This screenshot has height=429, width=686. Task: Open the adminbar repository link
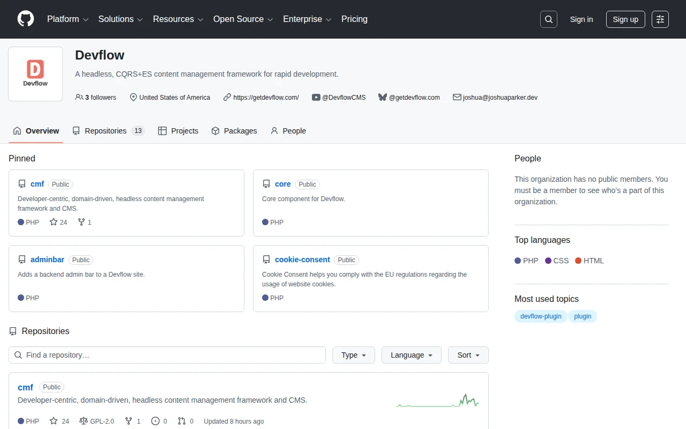tap(48, 260)
